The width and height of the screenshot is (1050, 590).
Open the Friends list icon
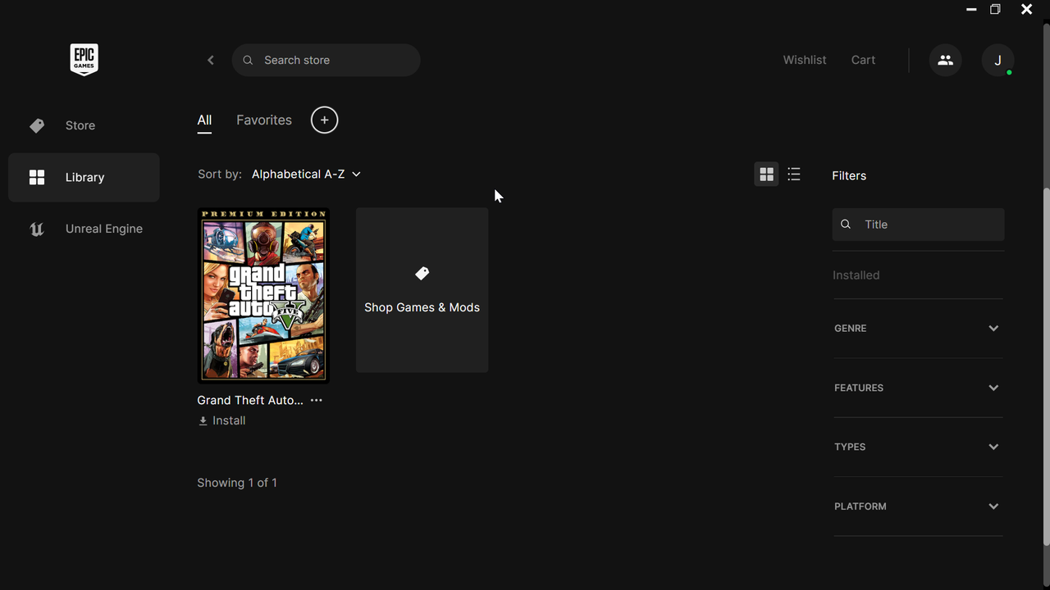coord(945,60)
